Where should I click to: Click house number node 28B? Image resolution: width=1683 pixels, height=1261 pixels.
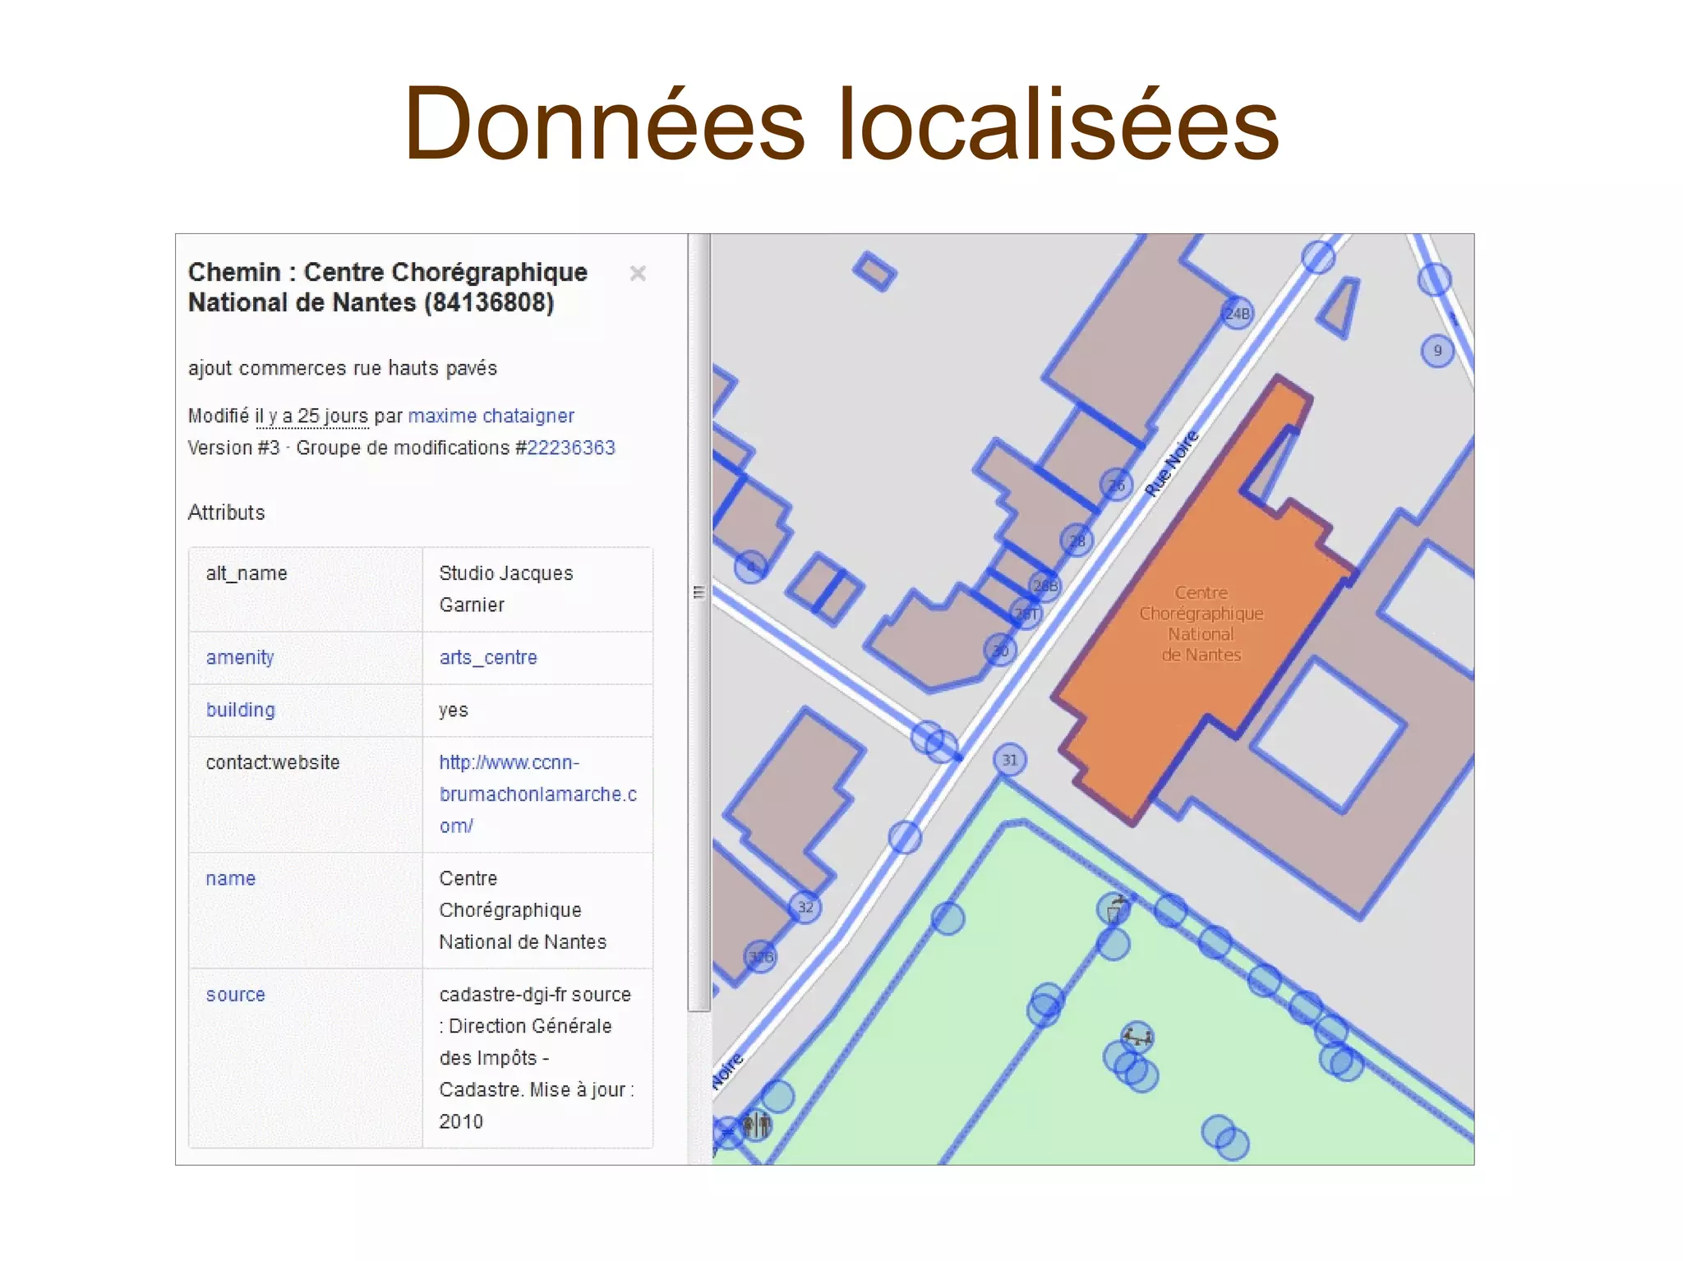pyautogui.click(x=1045, y=586)
